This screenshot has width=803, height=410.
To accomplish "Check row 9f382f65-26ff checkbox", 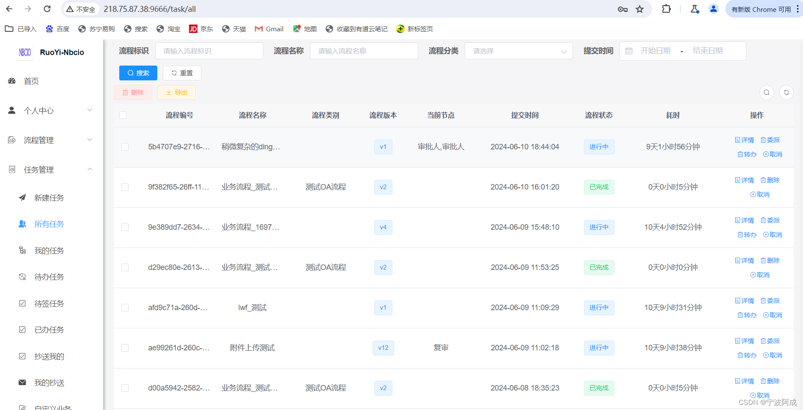I will coord(125,187).
